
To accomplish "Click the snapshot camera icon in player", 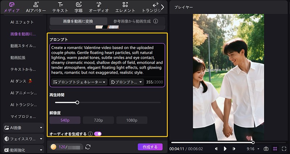I will click(x=266, y=149).
